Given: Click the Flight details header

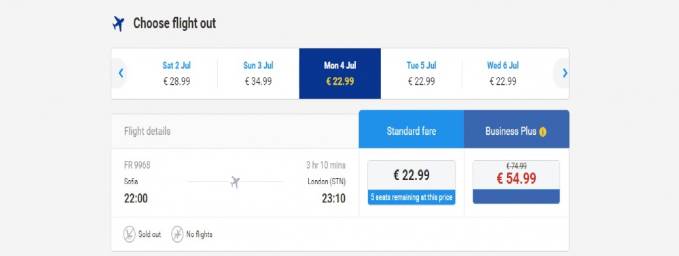Looking at the screenshot, I should 147,131.
